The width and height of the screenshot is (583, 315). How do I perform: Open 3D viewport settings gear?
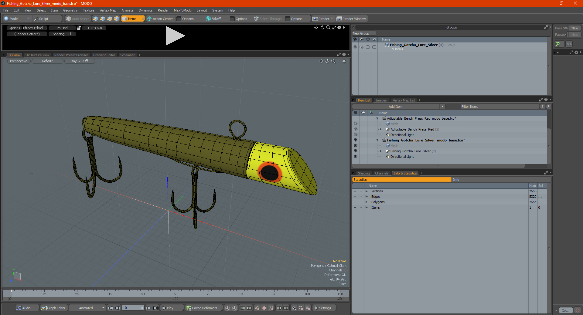[x=344, y=61]
